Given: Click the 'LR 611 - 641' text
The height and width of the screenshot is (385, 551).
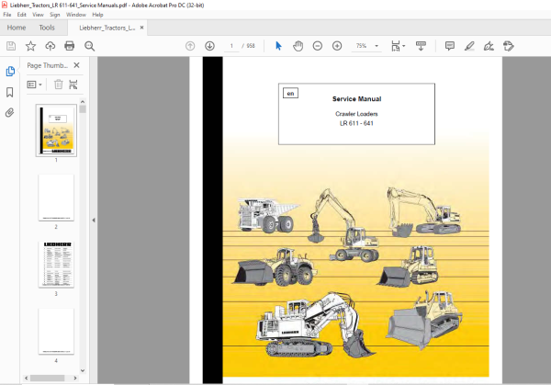Looking at the screenshot, I should [x=356, y=123].
